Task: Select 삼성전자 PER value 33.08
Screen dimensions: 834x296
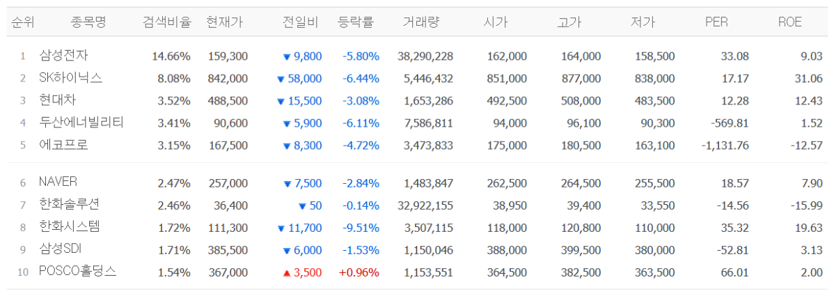Action: click(736, 56)
